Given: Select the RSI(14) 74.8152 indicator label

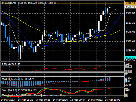Looking at the screenshot, I should coord(11,64).
